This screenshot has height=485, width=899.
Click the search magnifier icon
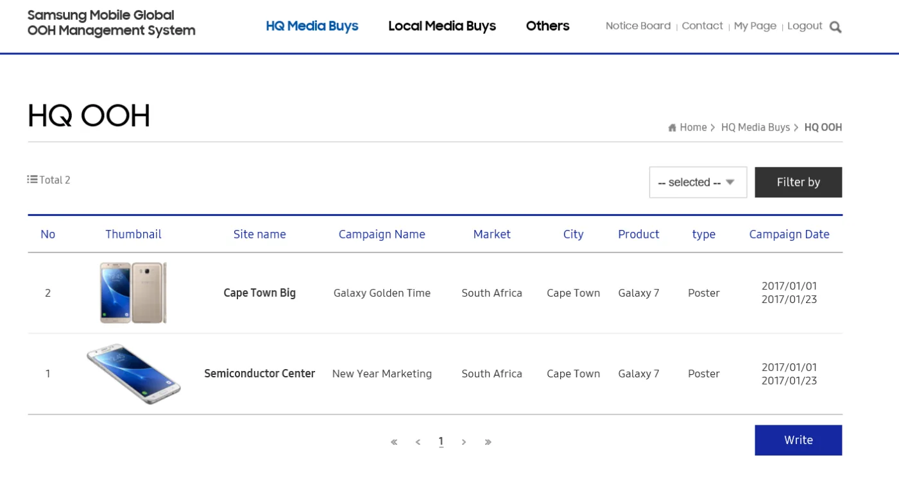click(x=835, y=27)
